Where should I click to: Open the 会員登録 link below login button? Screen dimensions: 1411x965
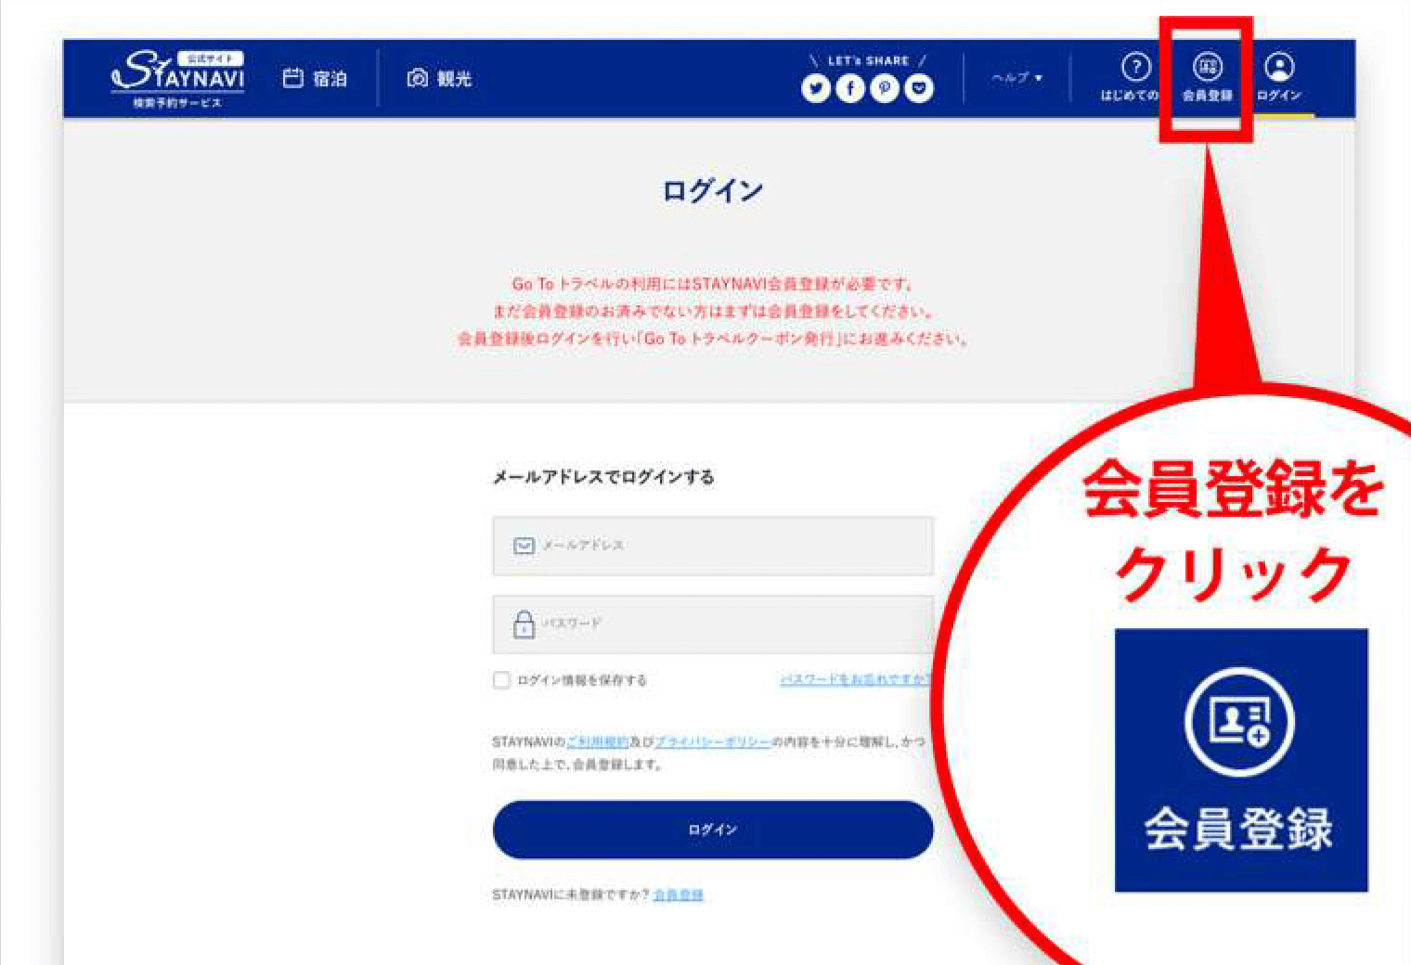(x=678, y=894)
